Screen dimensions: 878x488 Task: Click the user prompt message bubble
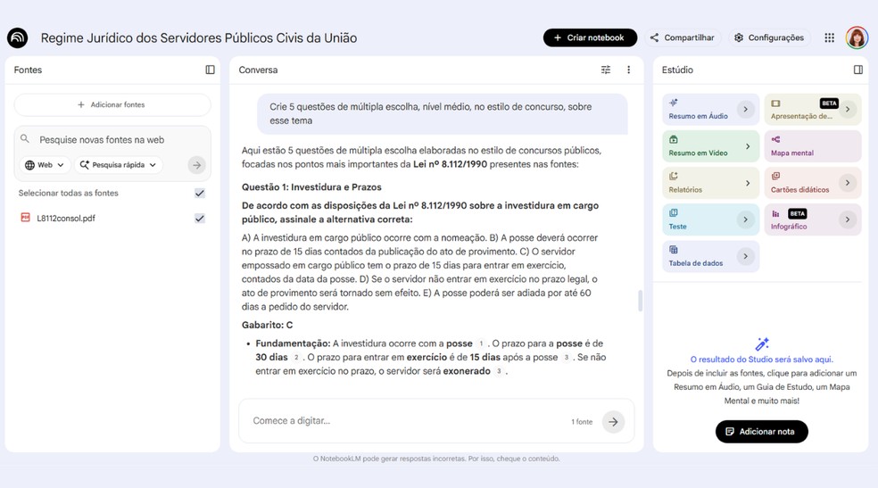pyautogui.click(x=443, y=113)
